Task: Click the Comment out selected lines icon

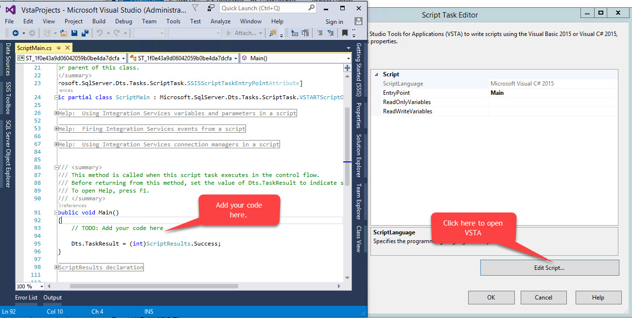Action: click(x=320, y=33)
